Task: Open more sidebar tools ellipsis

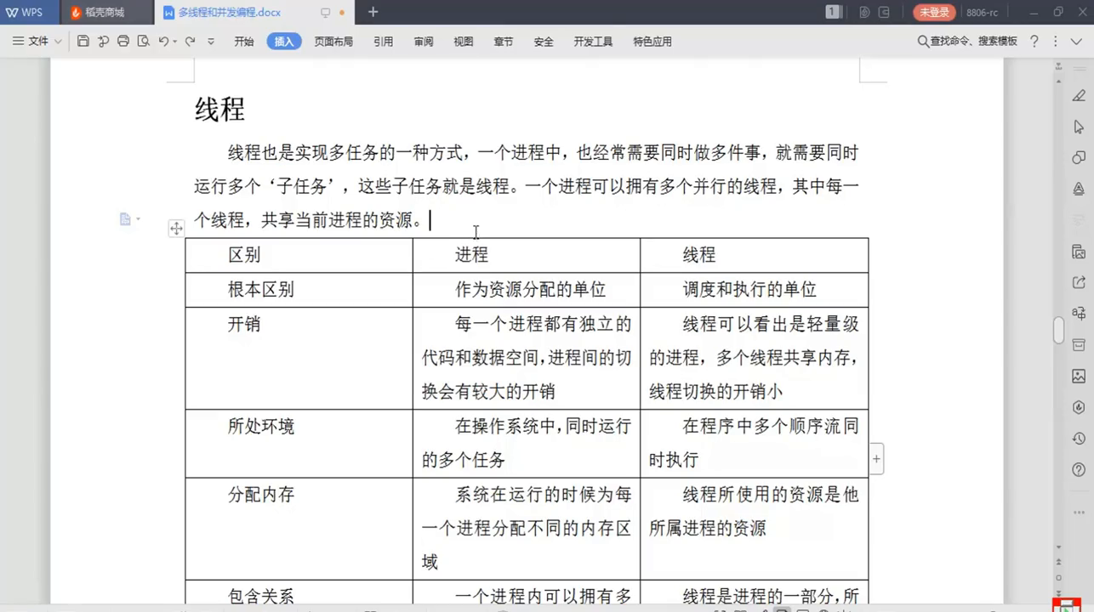Action: [1079, 513]
